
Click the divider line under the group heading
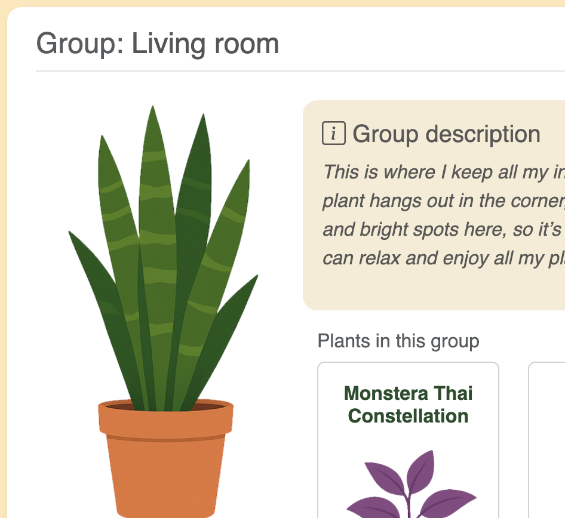click(299, 71)
